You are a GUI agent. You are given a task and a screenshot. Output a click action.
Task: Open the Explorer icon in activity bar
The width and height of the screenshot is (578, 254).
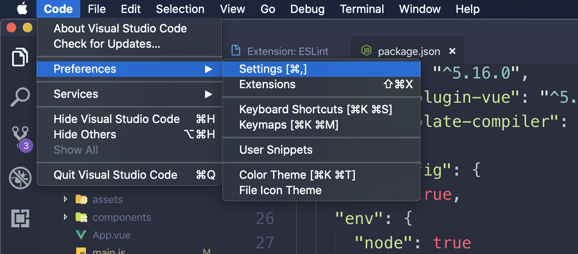pos(20,57)
